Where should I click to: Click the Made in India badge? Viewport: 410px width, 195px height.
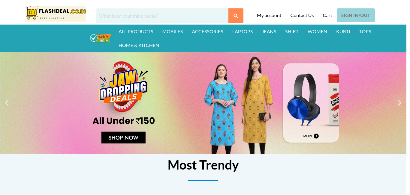coord(101,38)
